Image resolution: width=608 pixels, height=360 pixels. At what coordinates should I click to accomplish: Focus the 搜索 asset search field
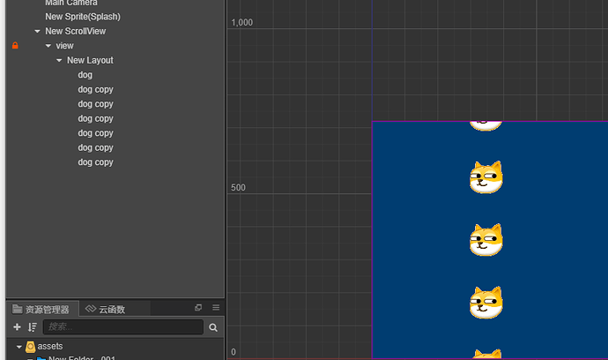point(122,327)
